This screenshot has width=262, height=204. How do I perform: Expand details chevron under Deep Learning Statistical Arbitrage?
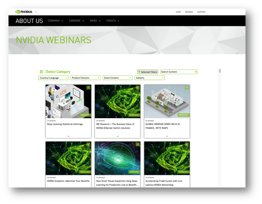tap(68, 136)
